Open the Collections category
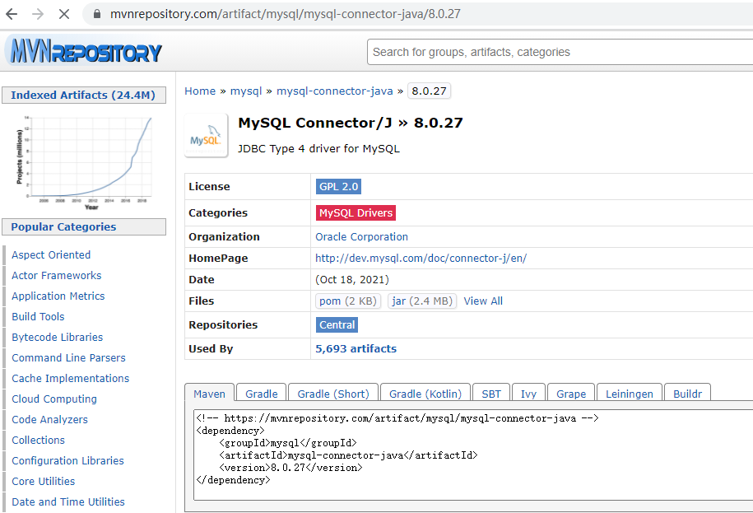Viewport: 753px width, 513px height. point(39,440)
